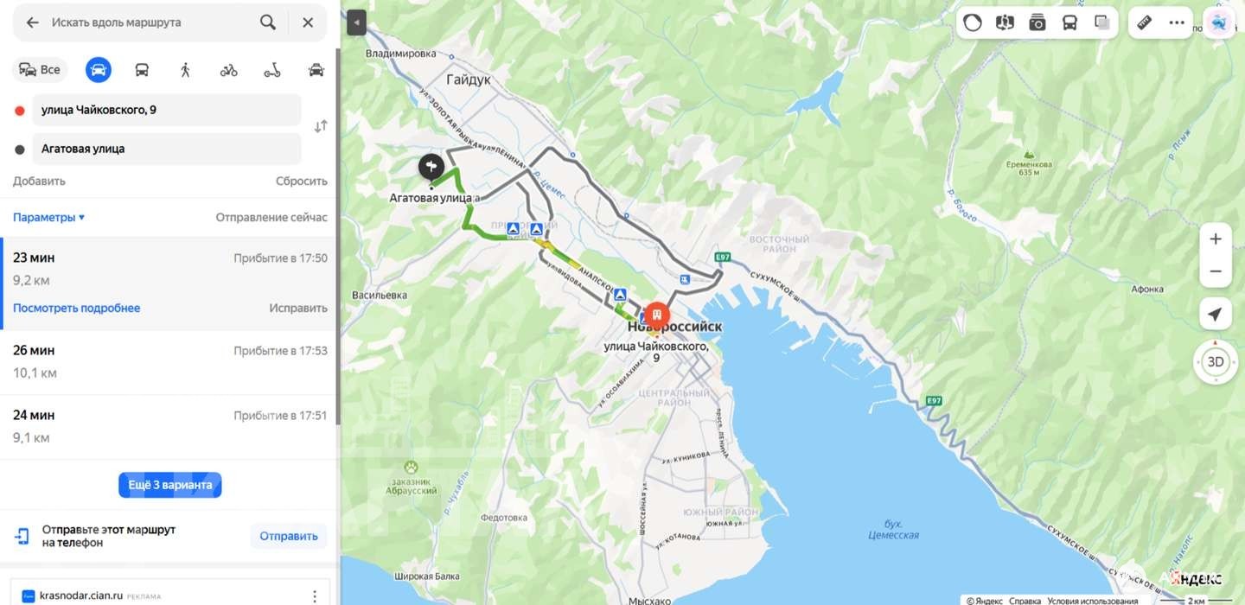Select the bicycle route mode
The width and height of the screenshot is (1245, 605).
pyautogui.click(x=228, y=70)
